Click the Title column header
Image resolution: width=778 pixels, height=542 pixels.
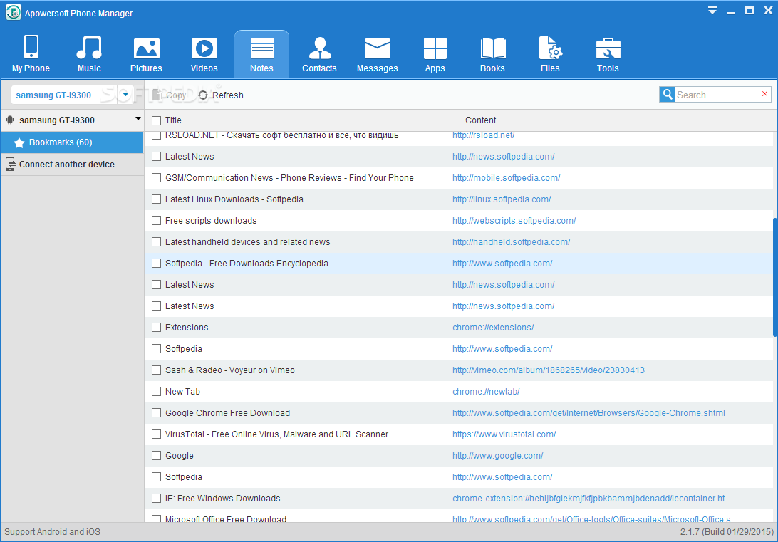coord(173,120)
